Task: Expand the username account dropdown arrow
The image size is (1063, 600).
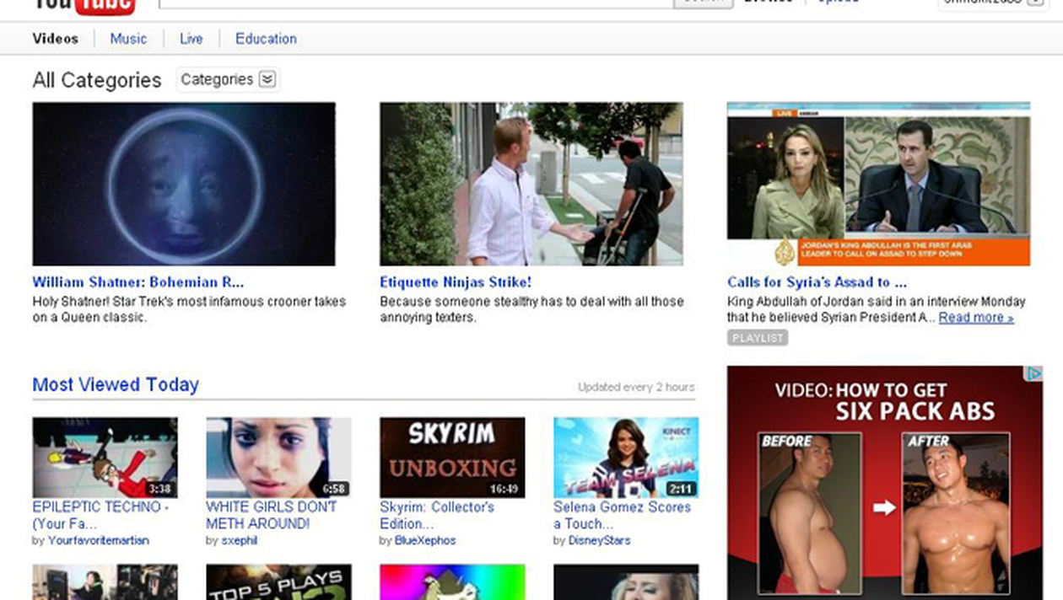Action: coord(1035,3)
